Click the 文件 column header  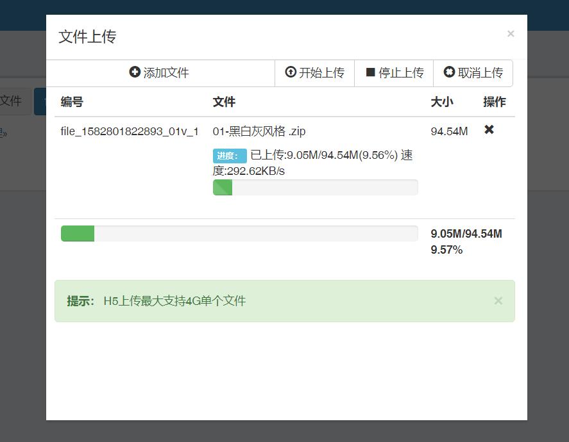[x=221, y=101]
